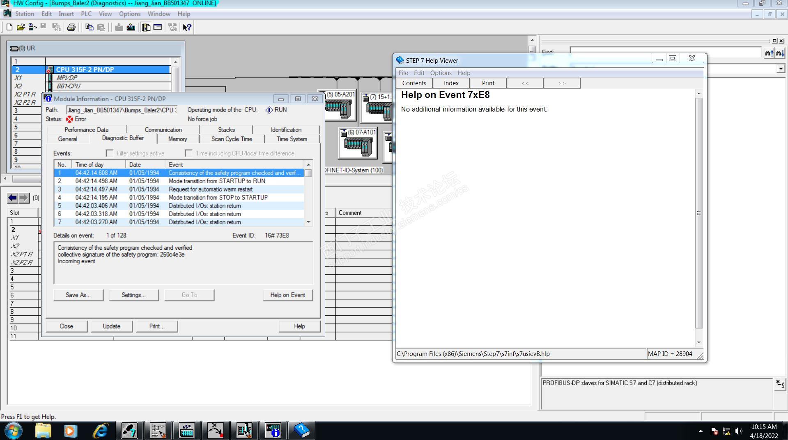Open File Explorer from taskbar
This screenshot has width=788, height=440.
[43, 431]
